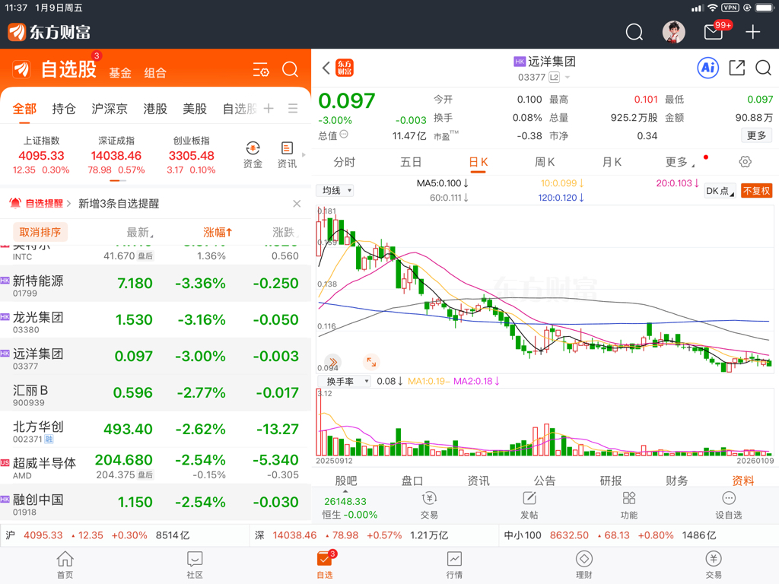Select 新特能源 stock row

(x=155, y=283)
